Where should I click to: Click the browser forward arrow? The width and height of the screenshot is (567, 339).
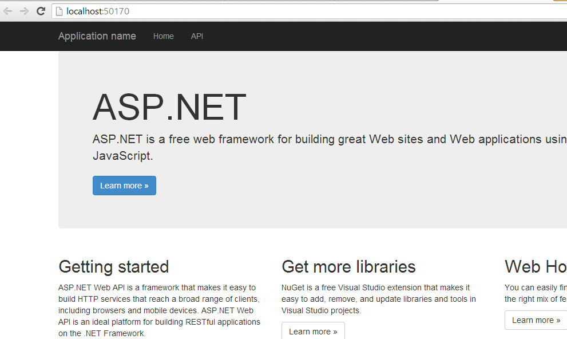tap(24, 11)
